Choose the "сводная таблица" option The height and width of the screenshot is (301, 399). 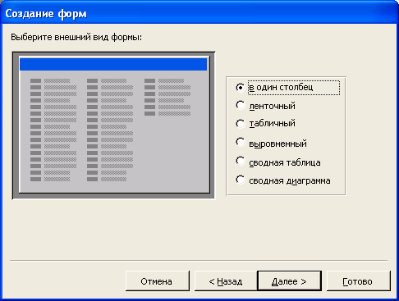click(278, 162)
